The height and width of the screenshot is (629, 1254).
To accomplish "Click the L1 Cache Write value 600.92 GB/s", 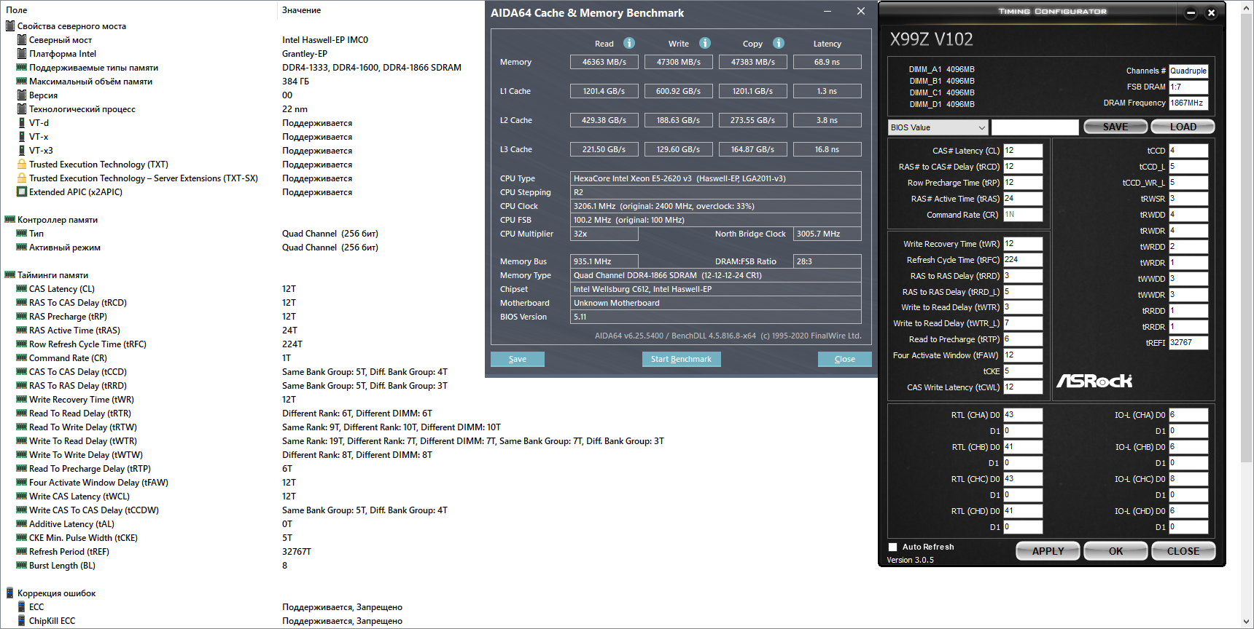I will point(679,91).
